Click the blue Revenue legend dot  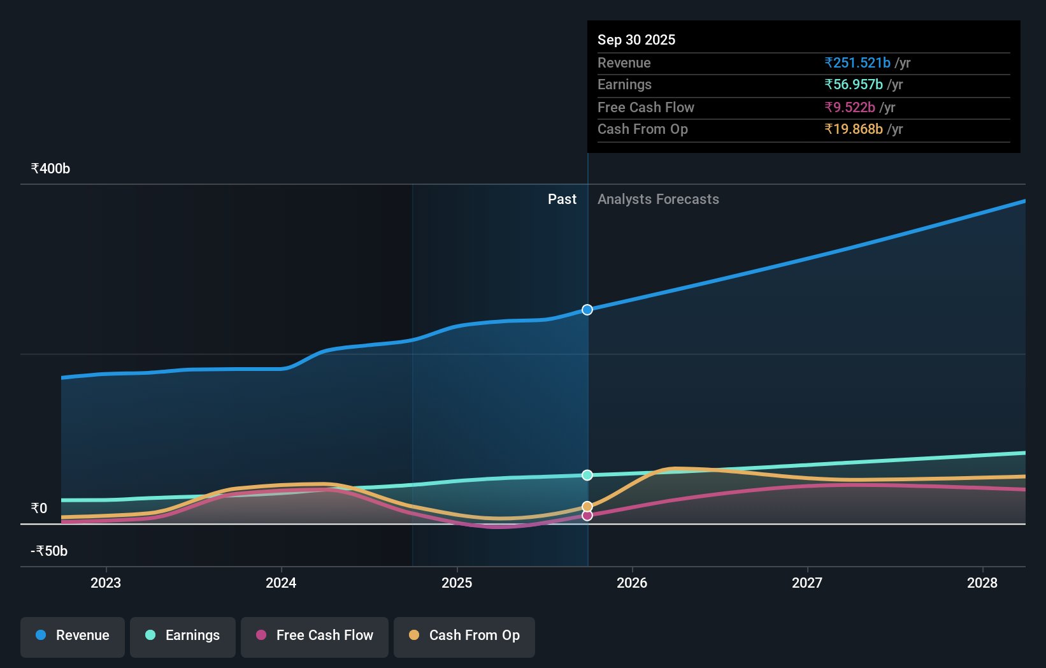pyautogui.click(x=41, y=635)
